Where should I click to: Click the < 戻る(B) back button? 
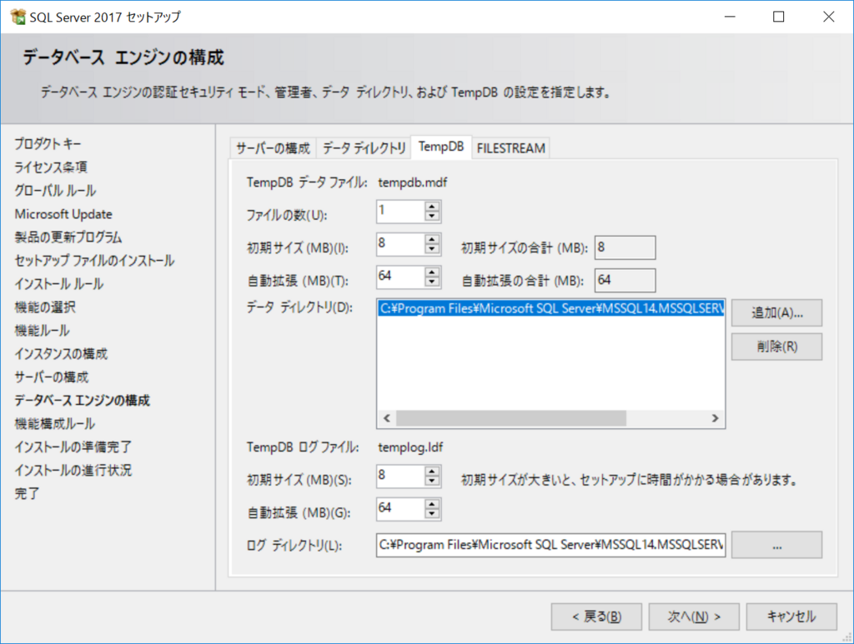[596, 617]
